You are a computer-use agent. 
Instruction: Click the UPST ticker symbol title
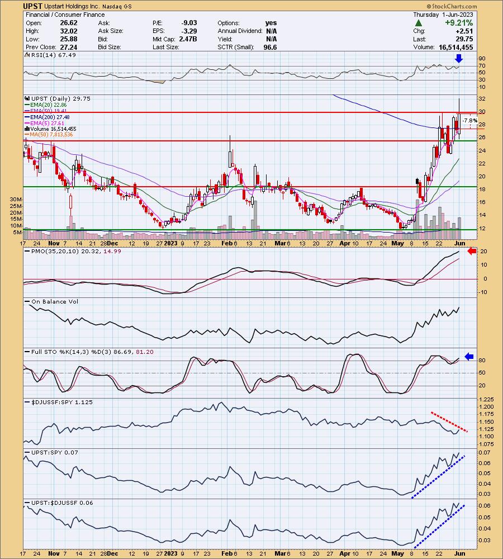(x=33, y=6)
